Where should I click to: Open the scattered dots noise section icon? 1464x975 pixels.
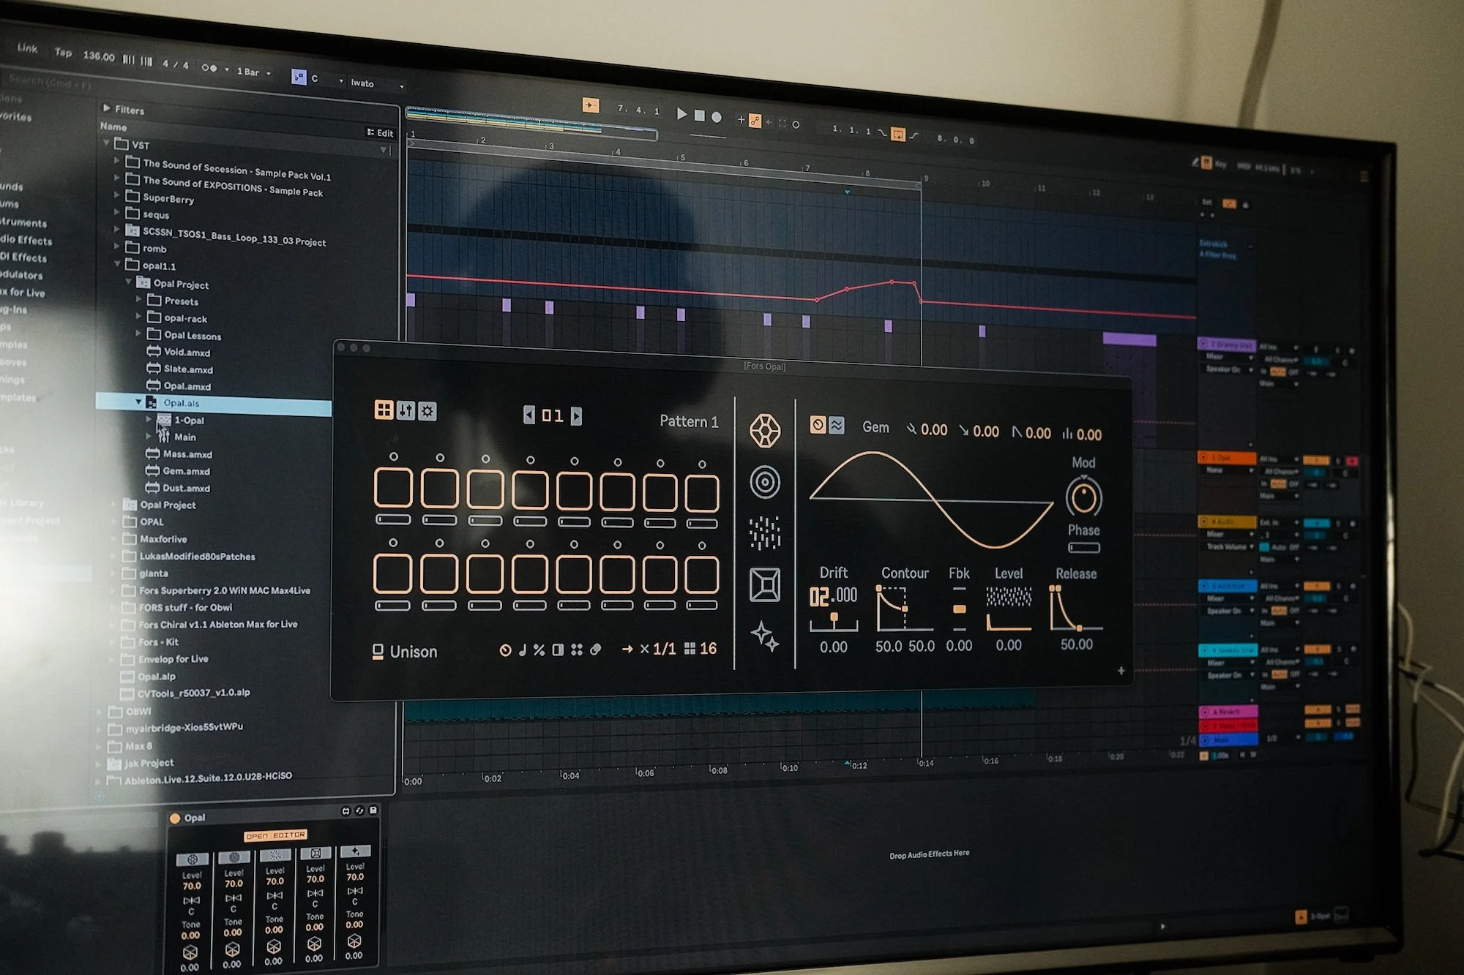(x=765, y=532)
